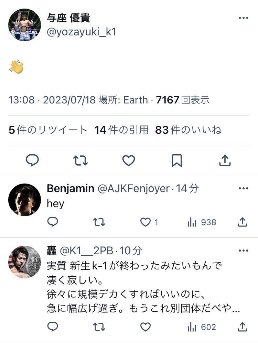The image size is (258, 343).
Task: Reply to 轟's comment about k-1
Action: (52, 327)
